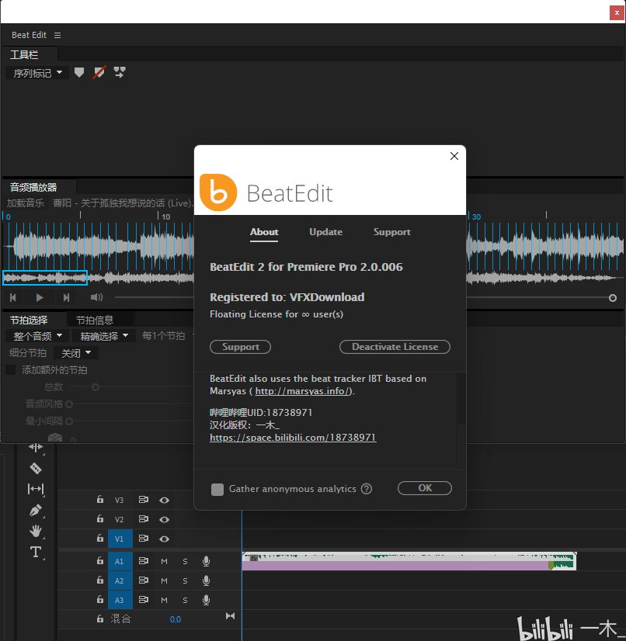Click the mix volume value 0.0
This screenshot has width=626, height=641.
(x=175, y=619)
